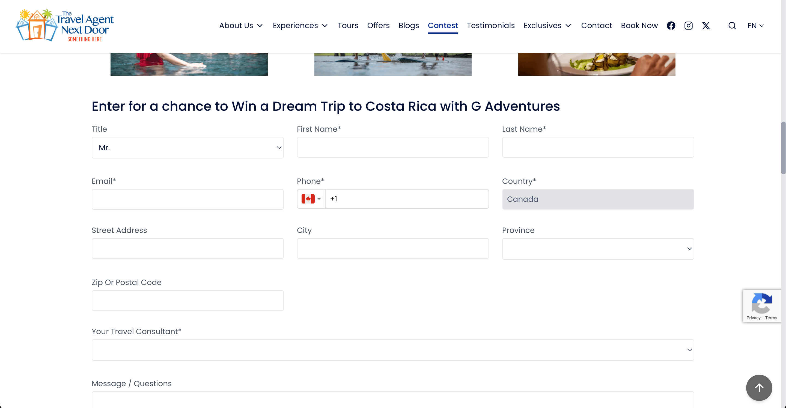This screenshot has width=786, height=408.
Task: Click the reCAPTCHA badge icon
Action: coord(762,303)
